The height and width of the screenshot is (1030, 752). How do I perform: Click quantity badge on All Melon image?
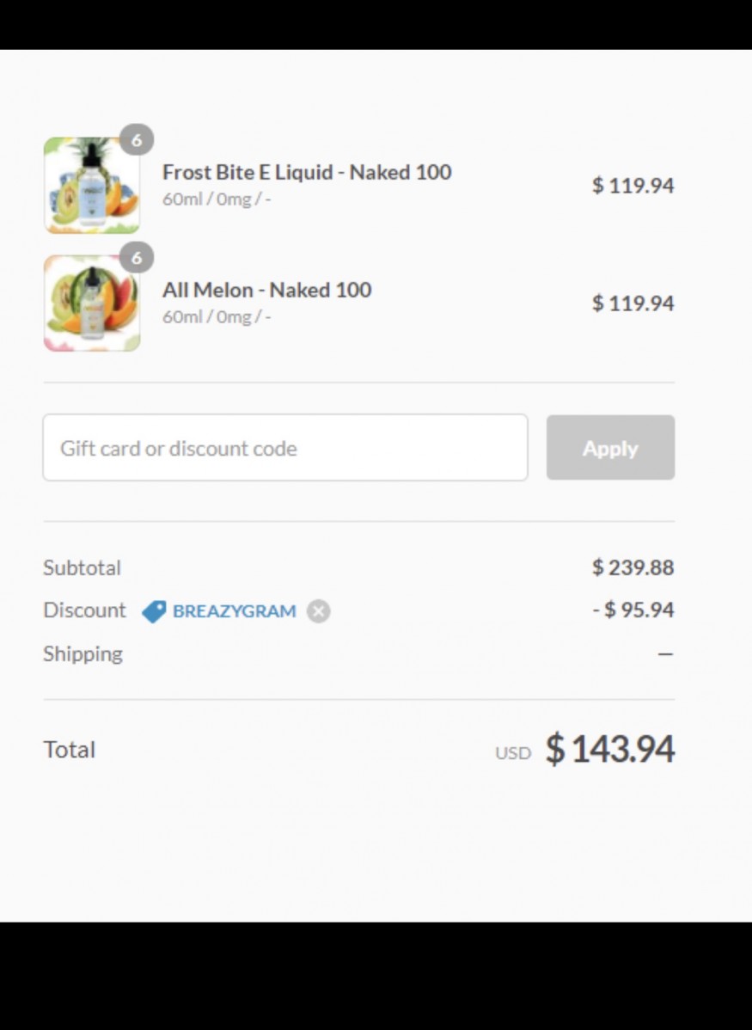pyautogui.click(x=136, y=258)
